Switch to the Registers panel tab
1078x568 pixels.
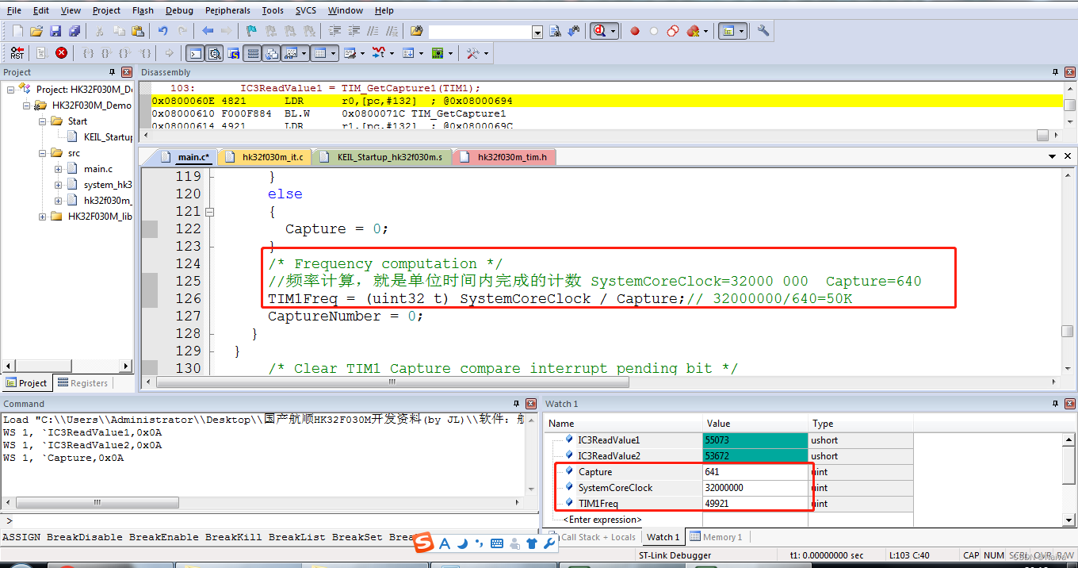coord(83,383)
